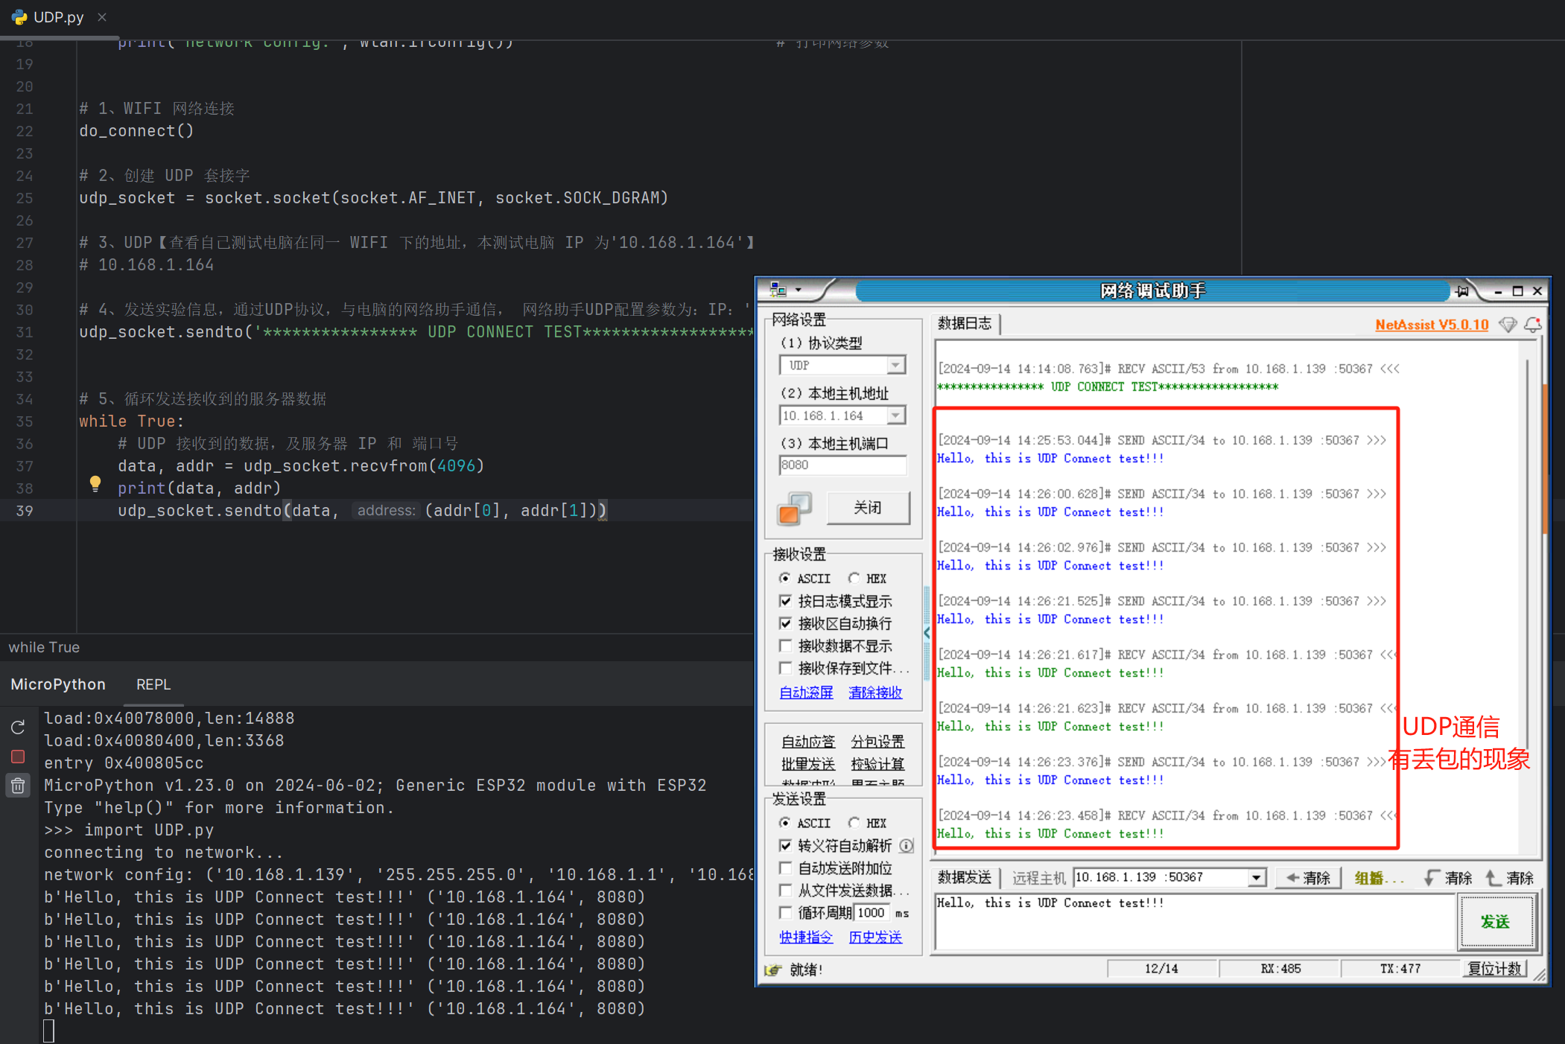Click the 复位计数 reset counter button
This screenshot has height=1044, width=1565.
click(1495, 968)
